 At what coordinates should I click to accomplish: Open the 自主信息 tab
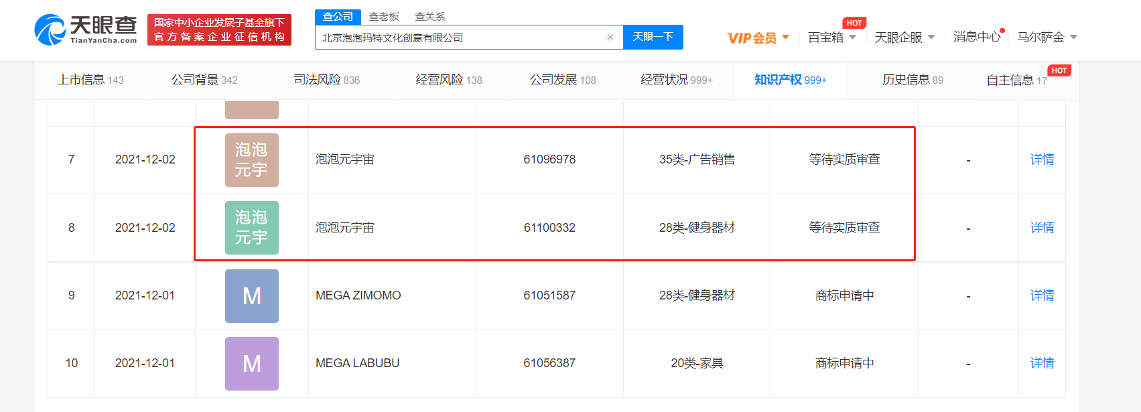pyautogui.click(x=1016, y=80)
